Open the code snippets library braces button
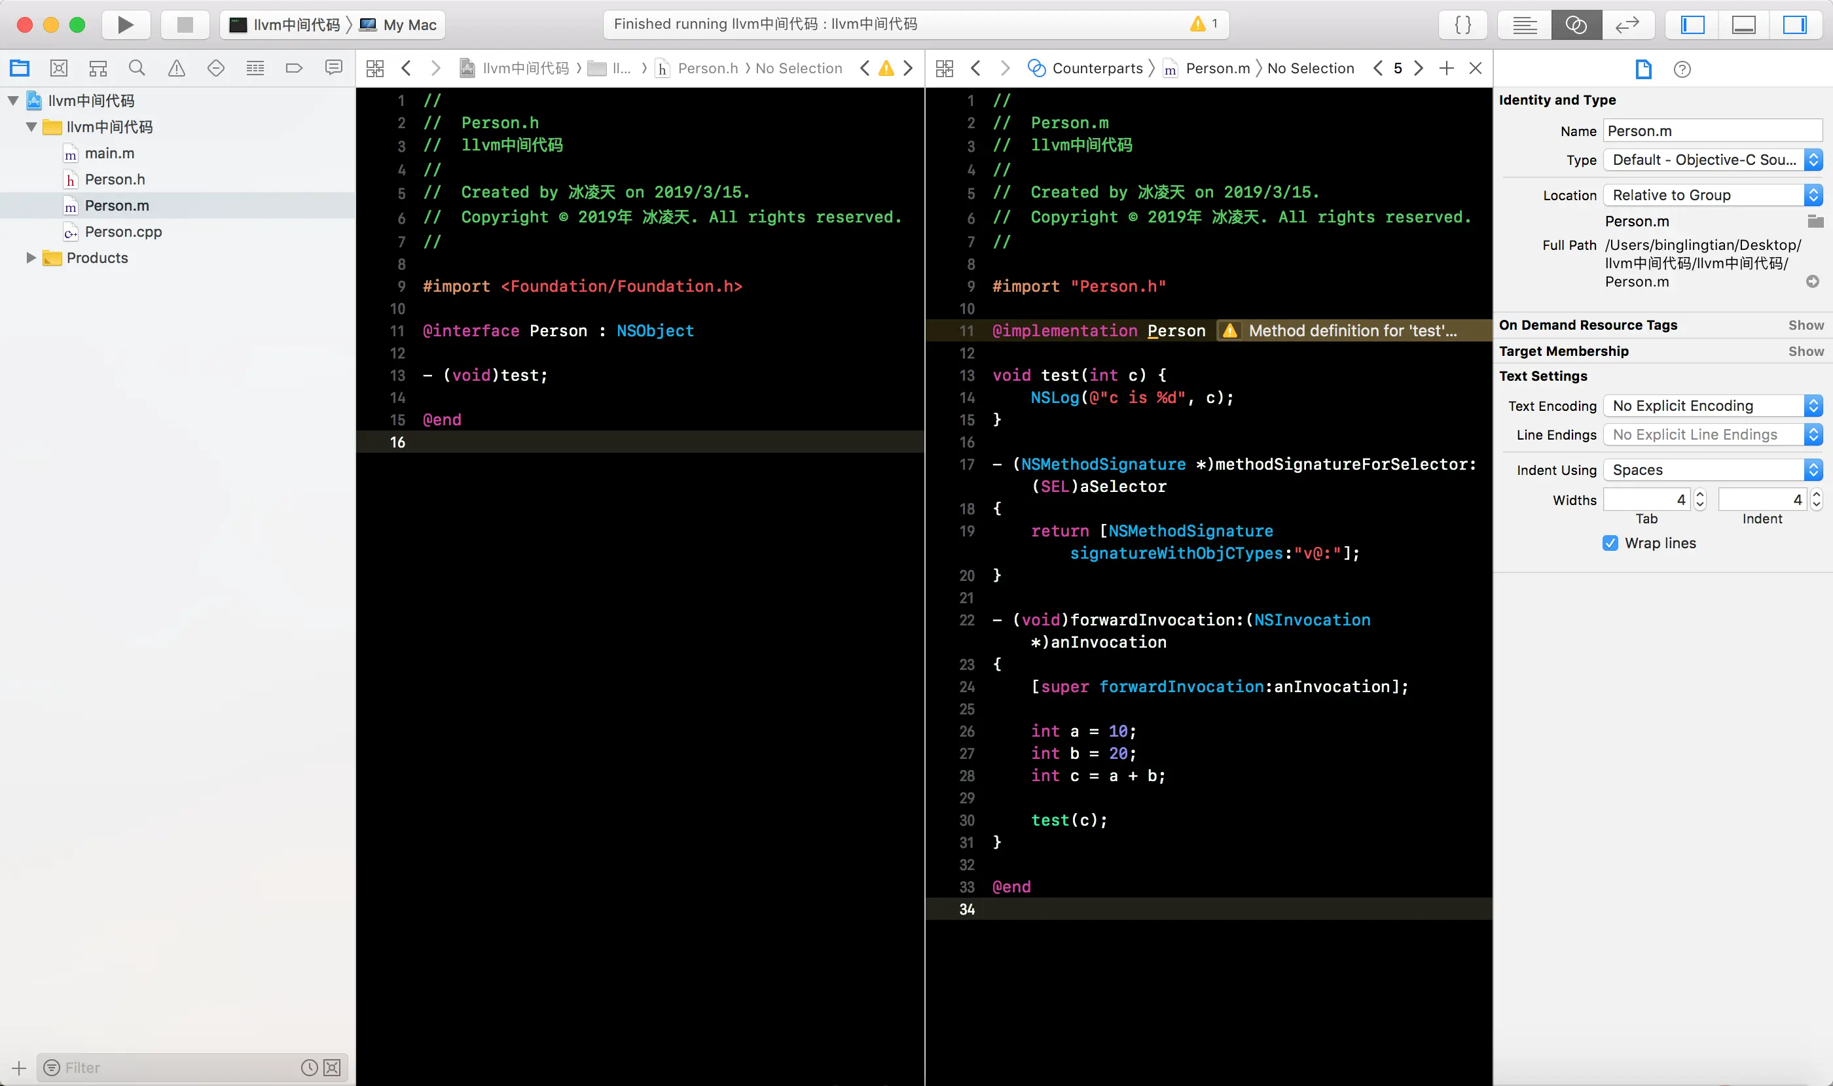This screenshot has width=1833, height=1086. [1462, 25]
